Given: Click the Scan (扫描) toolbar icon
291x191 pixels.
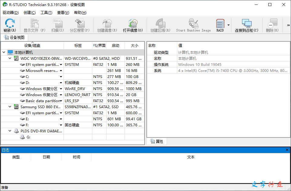Looking at the screenshot, I should click(57, 23).
